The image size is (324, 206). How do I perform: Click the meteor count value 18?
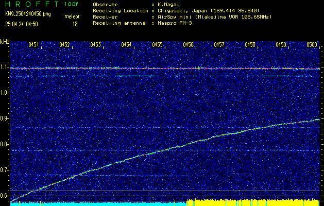[75, 24]
